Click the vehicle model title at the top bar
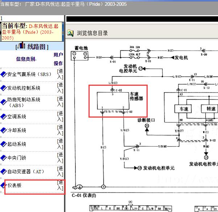Image resolution: width=218 pixels, height=212 pixels. click(63, 4)
